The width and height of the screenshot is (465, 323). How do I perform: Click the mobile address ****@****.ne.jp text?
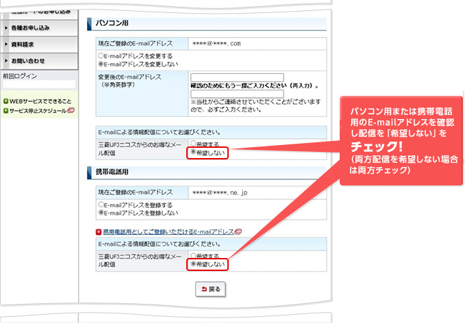click(220, 192)
